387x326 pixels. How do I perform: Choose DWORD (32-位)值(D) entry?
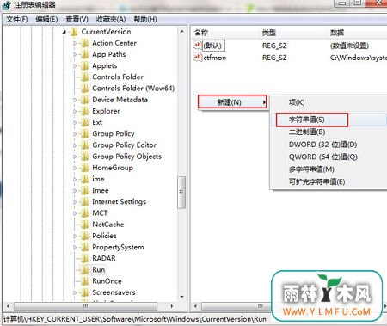pos(322,145)
